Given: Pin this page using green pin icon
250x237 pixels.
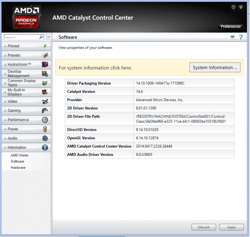Looking at the screenshot, I should pos(232,37).
